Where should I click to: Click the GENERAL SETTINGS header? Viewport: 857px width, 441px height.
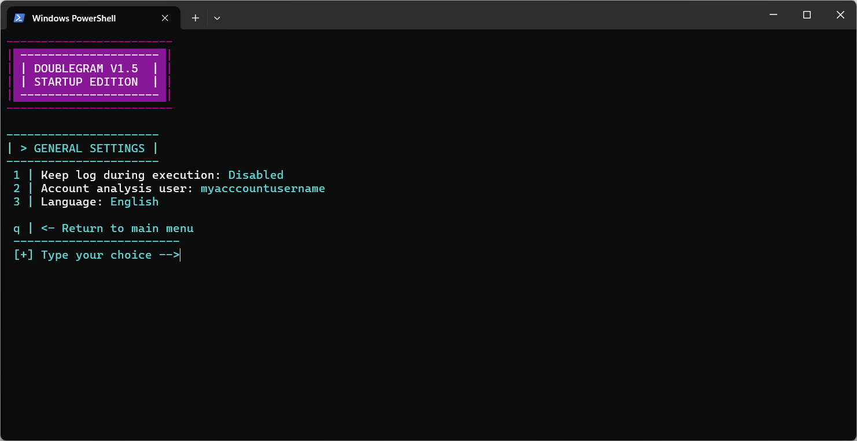tap(89, 149)
